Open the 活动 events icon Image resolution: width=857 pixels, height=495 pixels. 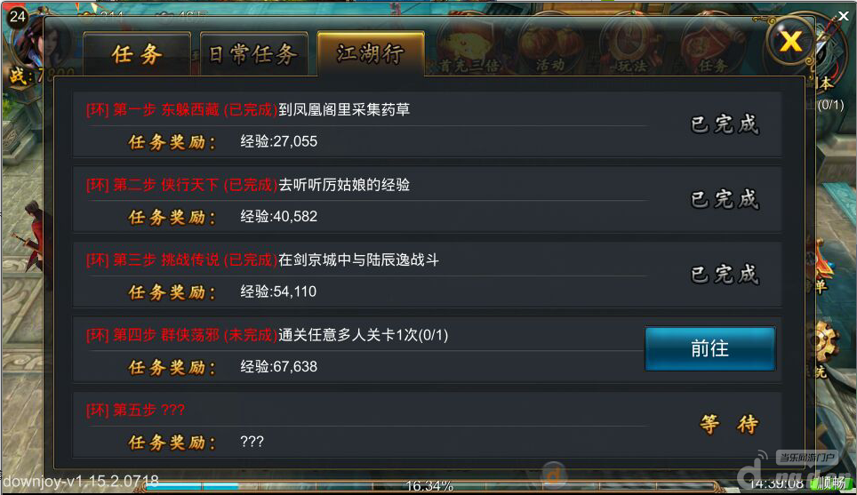point(549,48)
